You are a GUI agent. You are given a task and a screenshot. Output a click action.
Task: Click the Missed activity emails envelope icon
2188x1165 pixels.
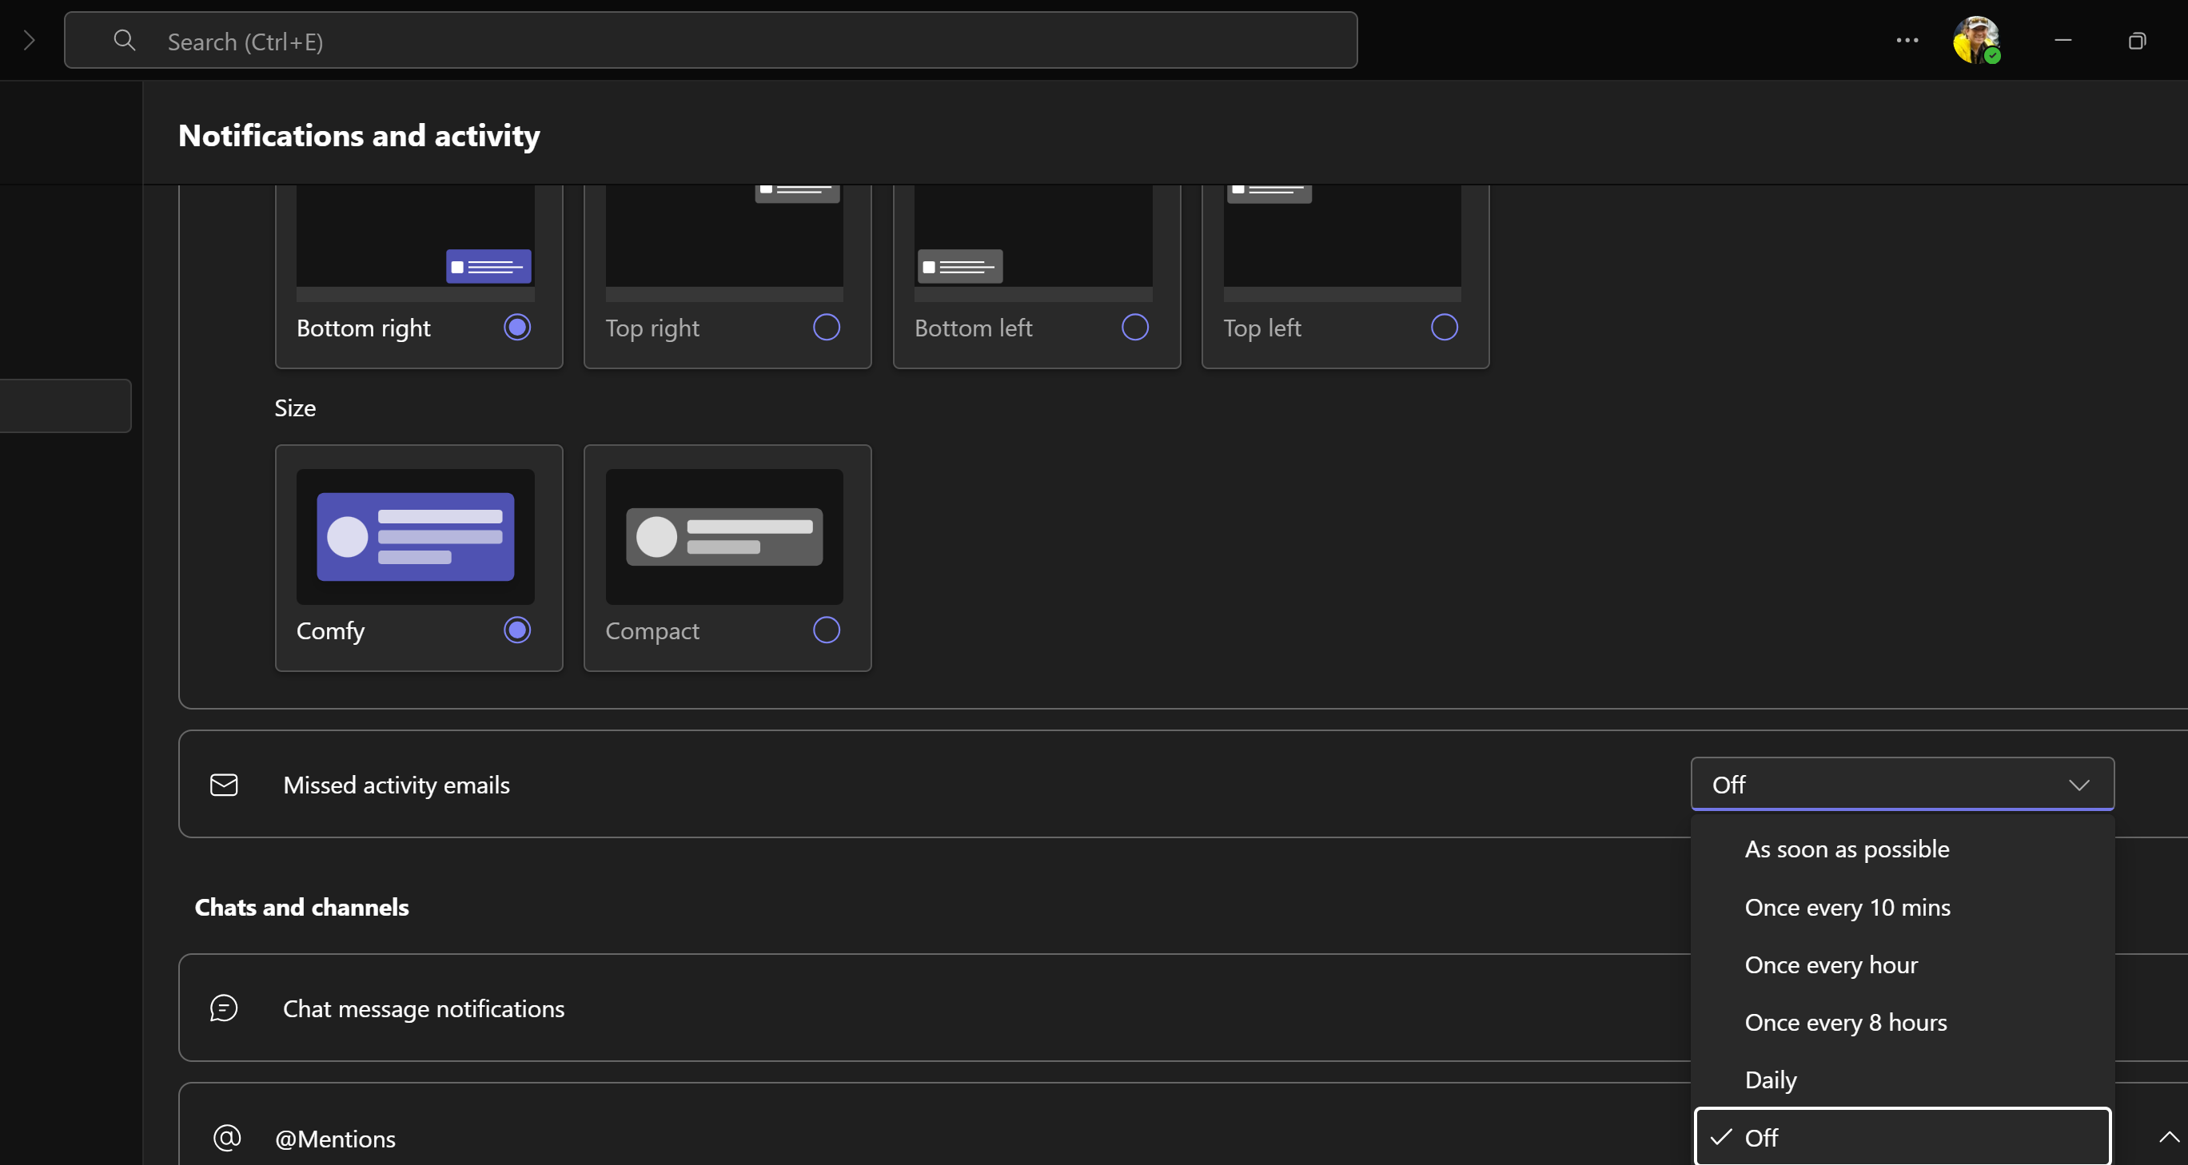pos(223,785)
